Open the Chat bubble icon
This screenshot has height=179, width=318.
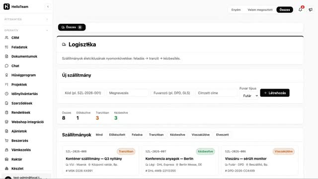click(x=6, y=66)
